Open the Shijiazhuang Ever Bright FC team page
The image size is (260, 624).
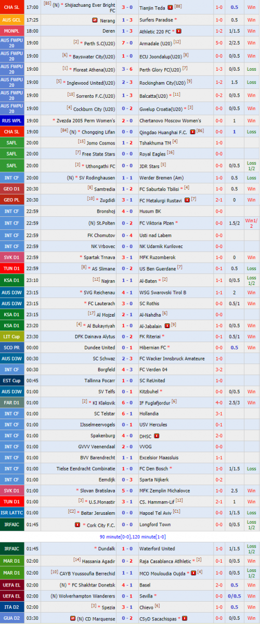point(89,7)
